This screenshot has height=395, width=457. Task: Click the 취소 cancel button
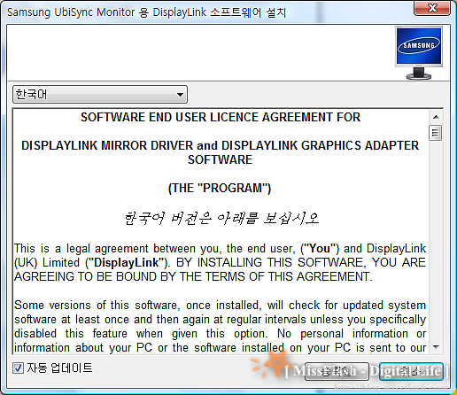411,371
